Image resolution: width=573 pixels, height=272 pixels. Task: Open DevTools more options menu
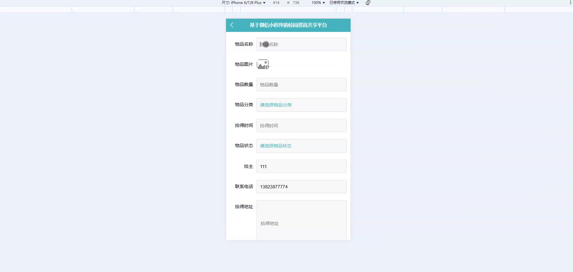570,2
